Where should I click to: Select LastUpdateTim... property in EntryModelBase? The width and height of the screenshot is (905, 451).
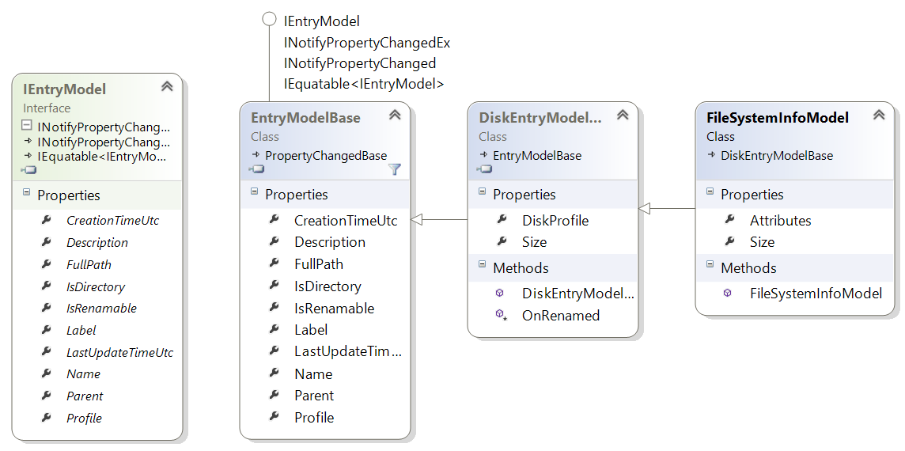(x=349, y=351)
